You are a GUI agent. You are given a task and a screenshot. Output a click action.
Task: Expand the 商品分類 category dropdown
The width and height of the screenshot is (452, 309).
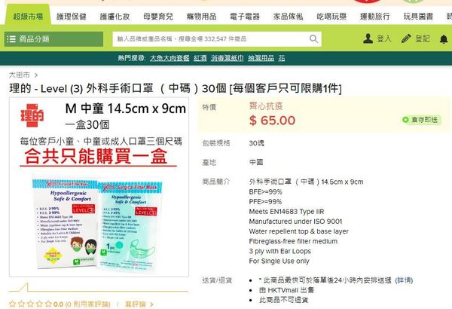click(x=53, y=39)
